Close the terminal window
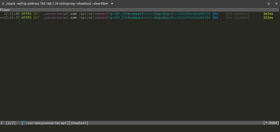 [x=276, y=3]
